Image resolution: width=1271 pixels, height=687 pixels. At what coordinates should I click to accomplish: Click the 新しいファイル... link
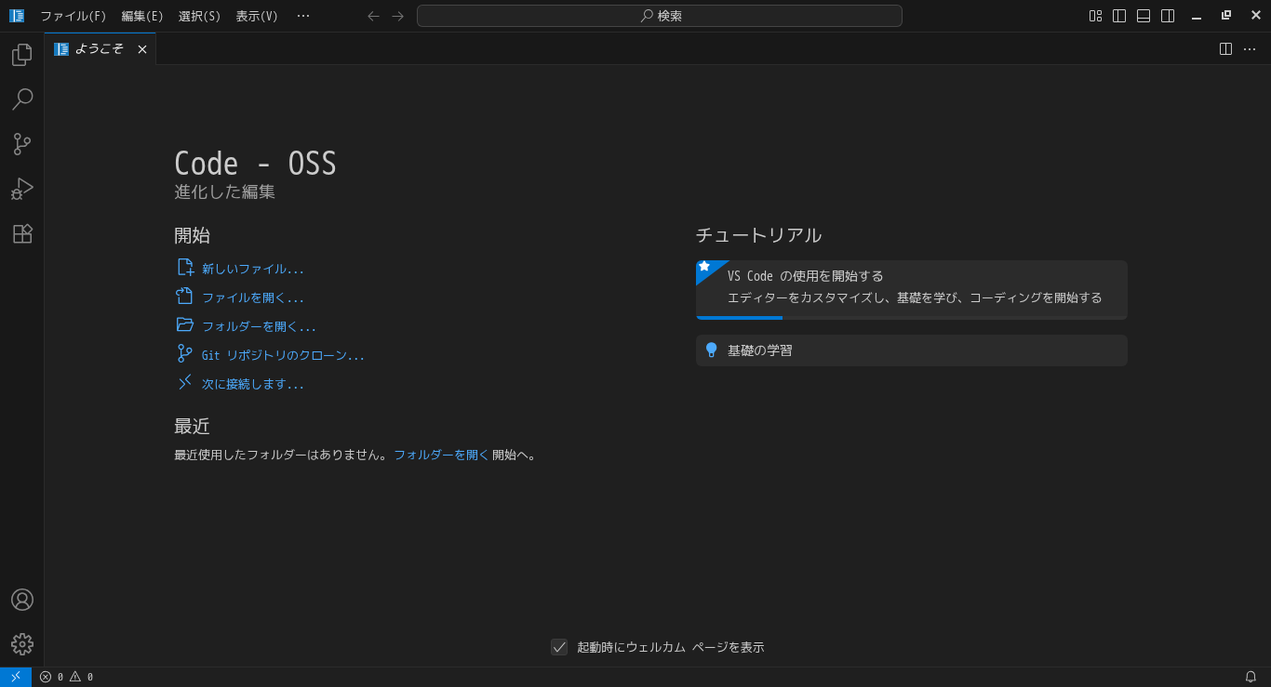253,269
